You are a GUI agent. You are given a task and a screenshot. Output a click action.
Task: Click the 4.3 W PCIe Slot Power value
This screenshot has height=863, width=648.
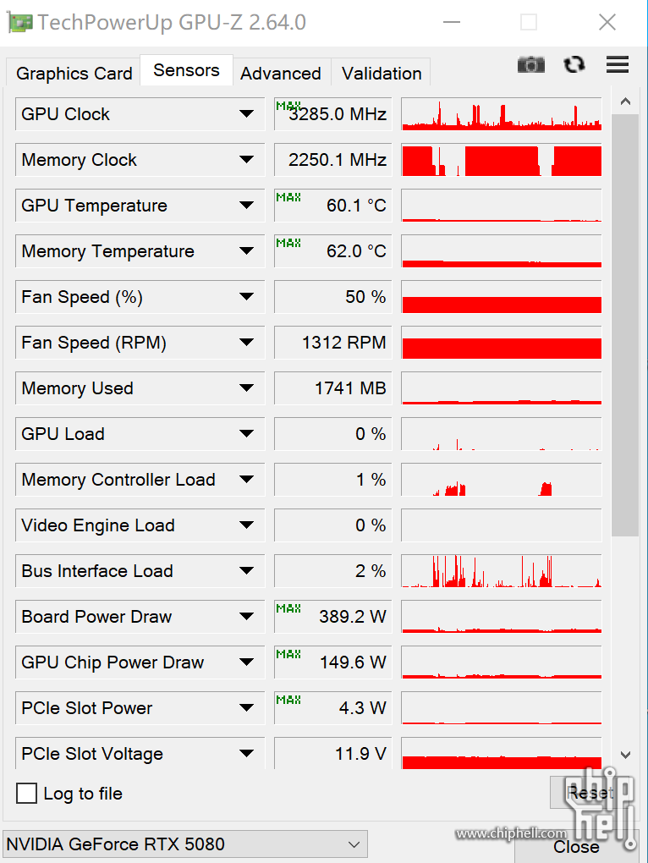332,708
